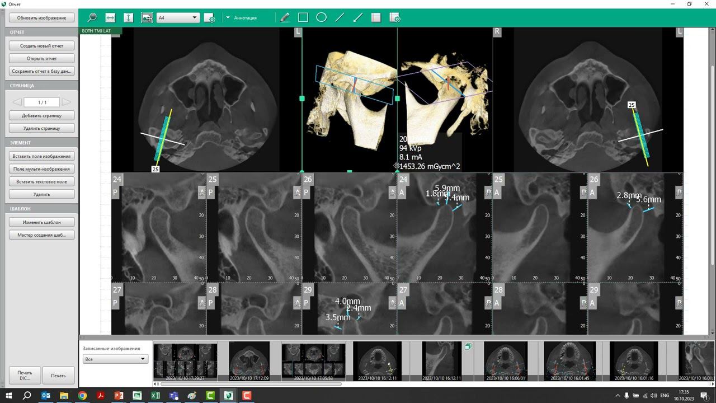Open the Все filter dropdown
716x403 pixels.
coord(115,359)
